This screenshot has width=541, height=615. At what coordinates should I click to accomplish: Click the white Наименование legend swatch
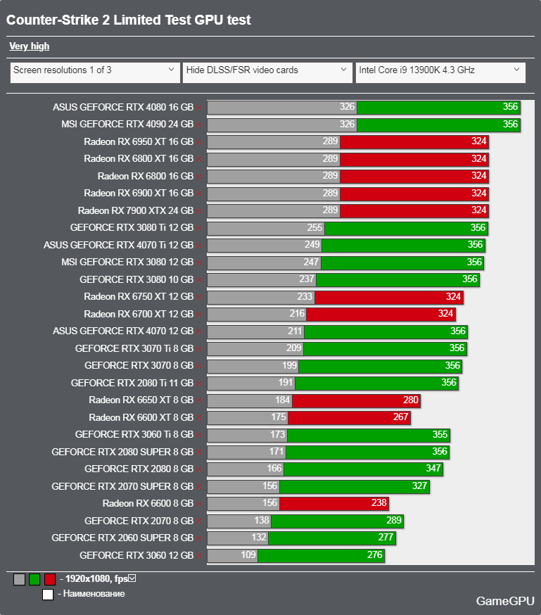48,595
